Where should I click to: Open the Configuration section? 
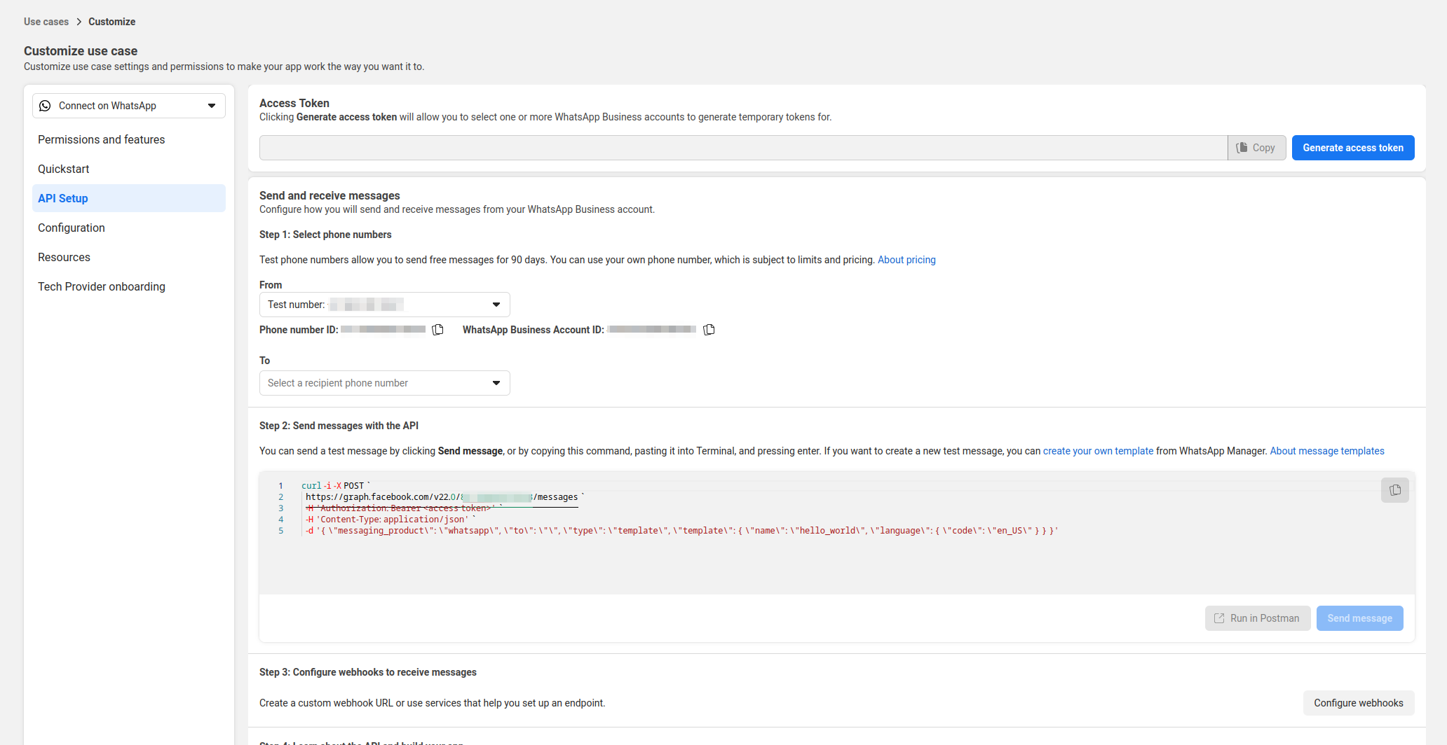point(129,228)
